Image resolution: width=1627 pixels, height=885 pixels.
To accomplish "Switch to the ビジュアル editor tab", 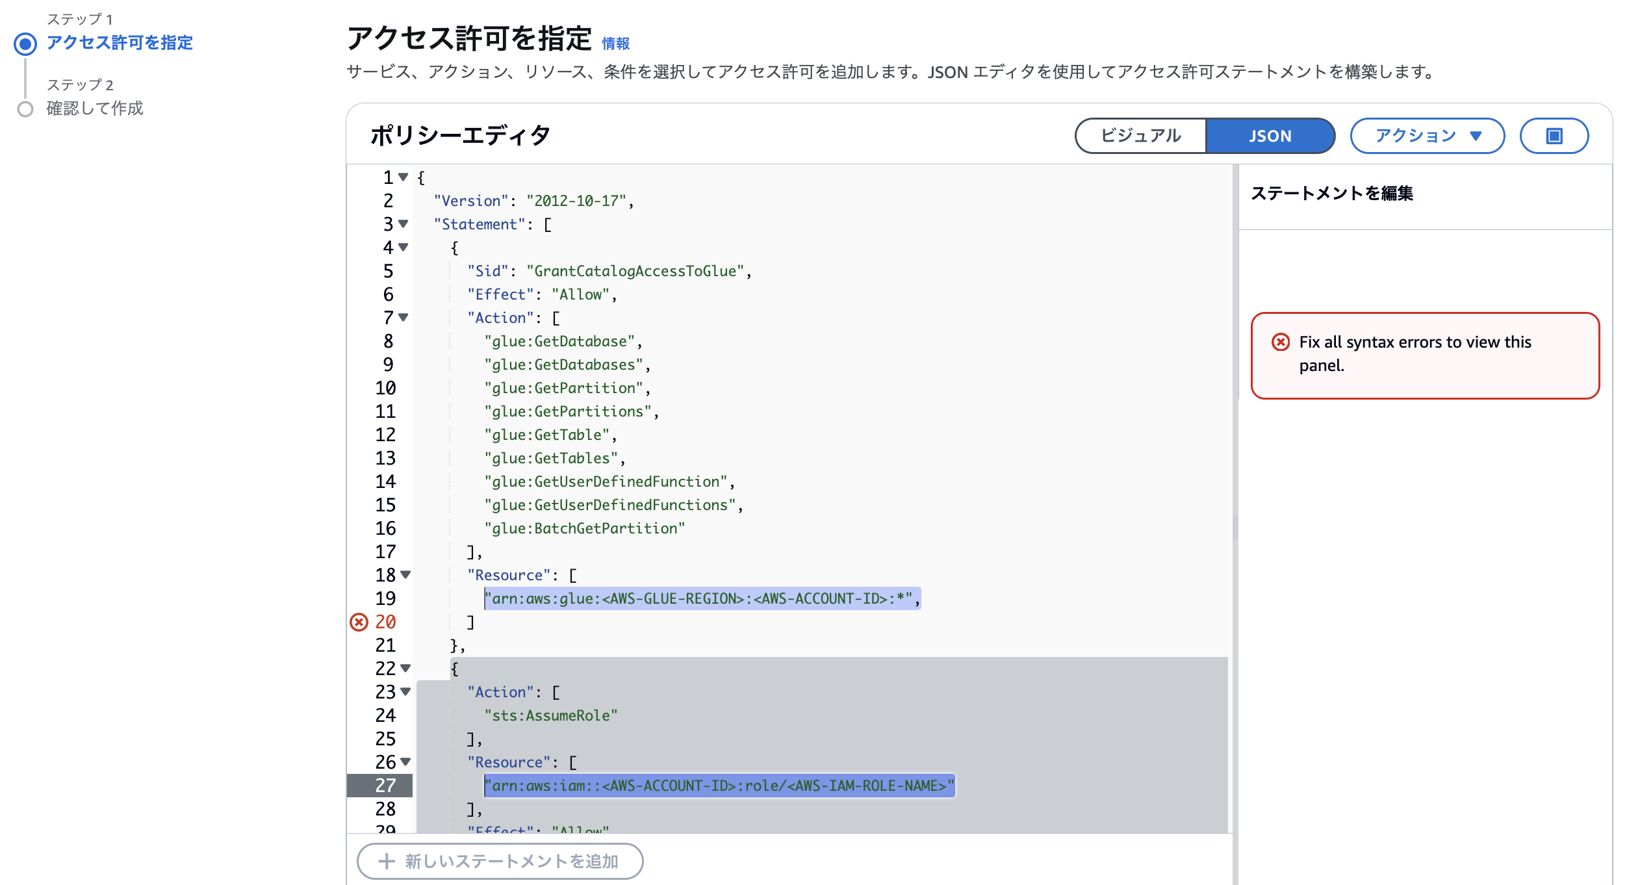I will click(1141, 136).
